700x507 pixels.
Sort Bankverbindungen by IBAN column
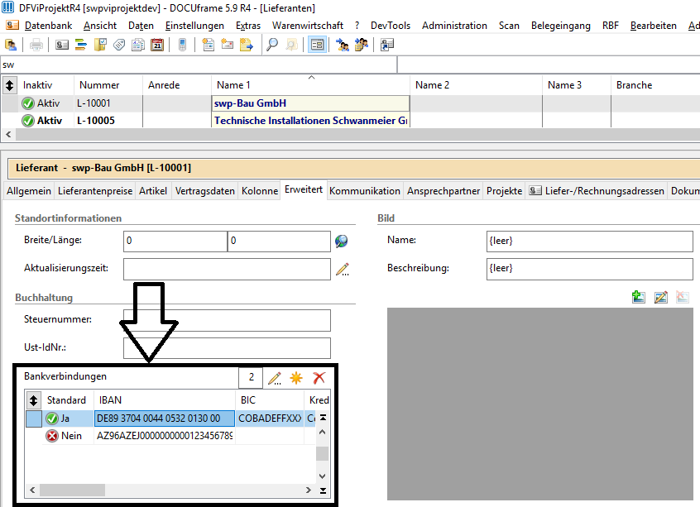pyautogui.click(x=165, y=399)
